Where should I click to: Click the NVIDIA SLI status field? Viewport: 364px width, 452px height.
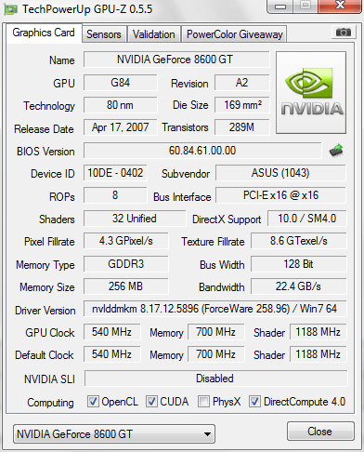[215, 379]
